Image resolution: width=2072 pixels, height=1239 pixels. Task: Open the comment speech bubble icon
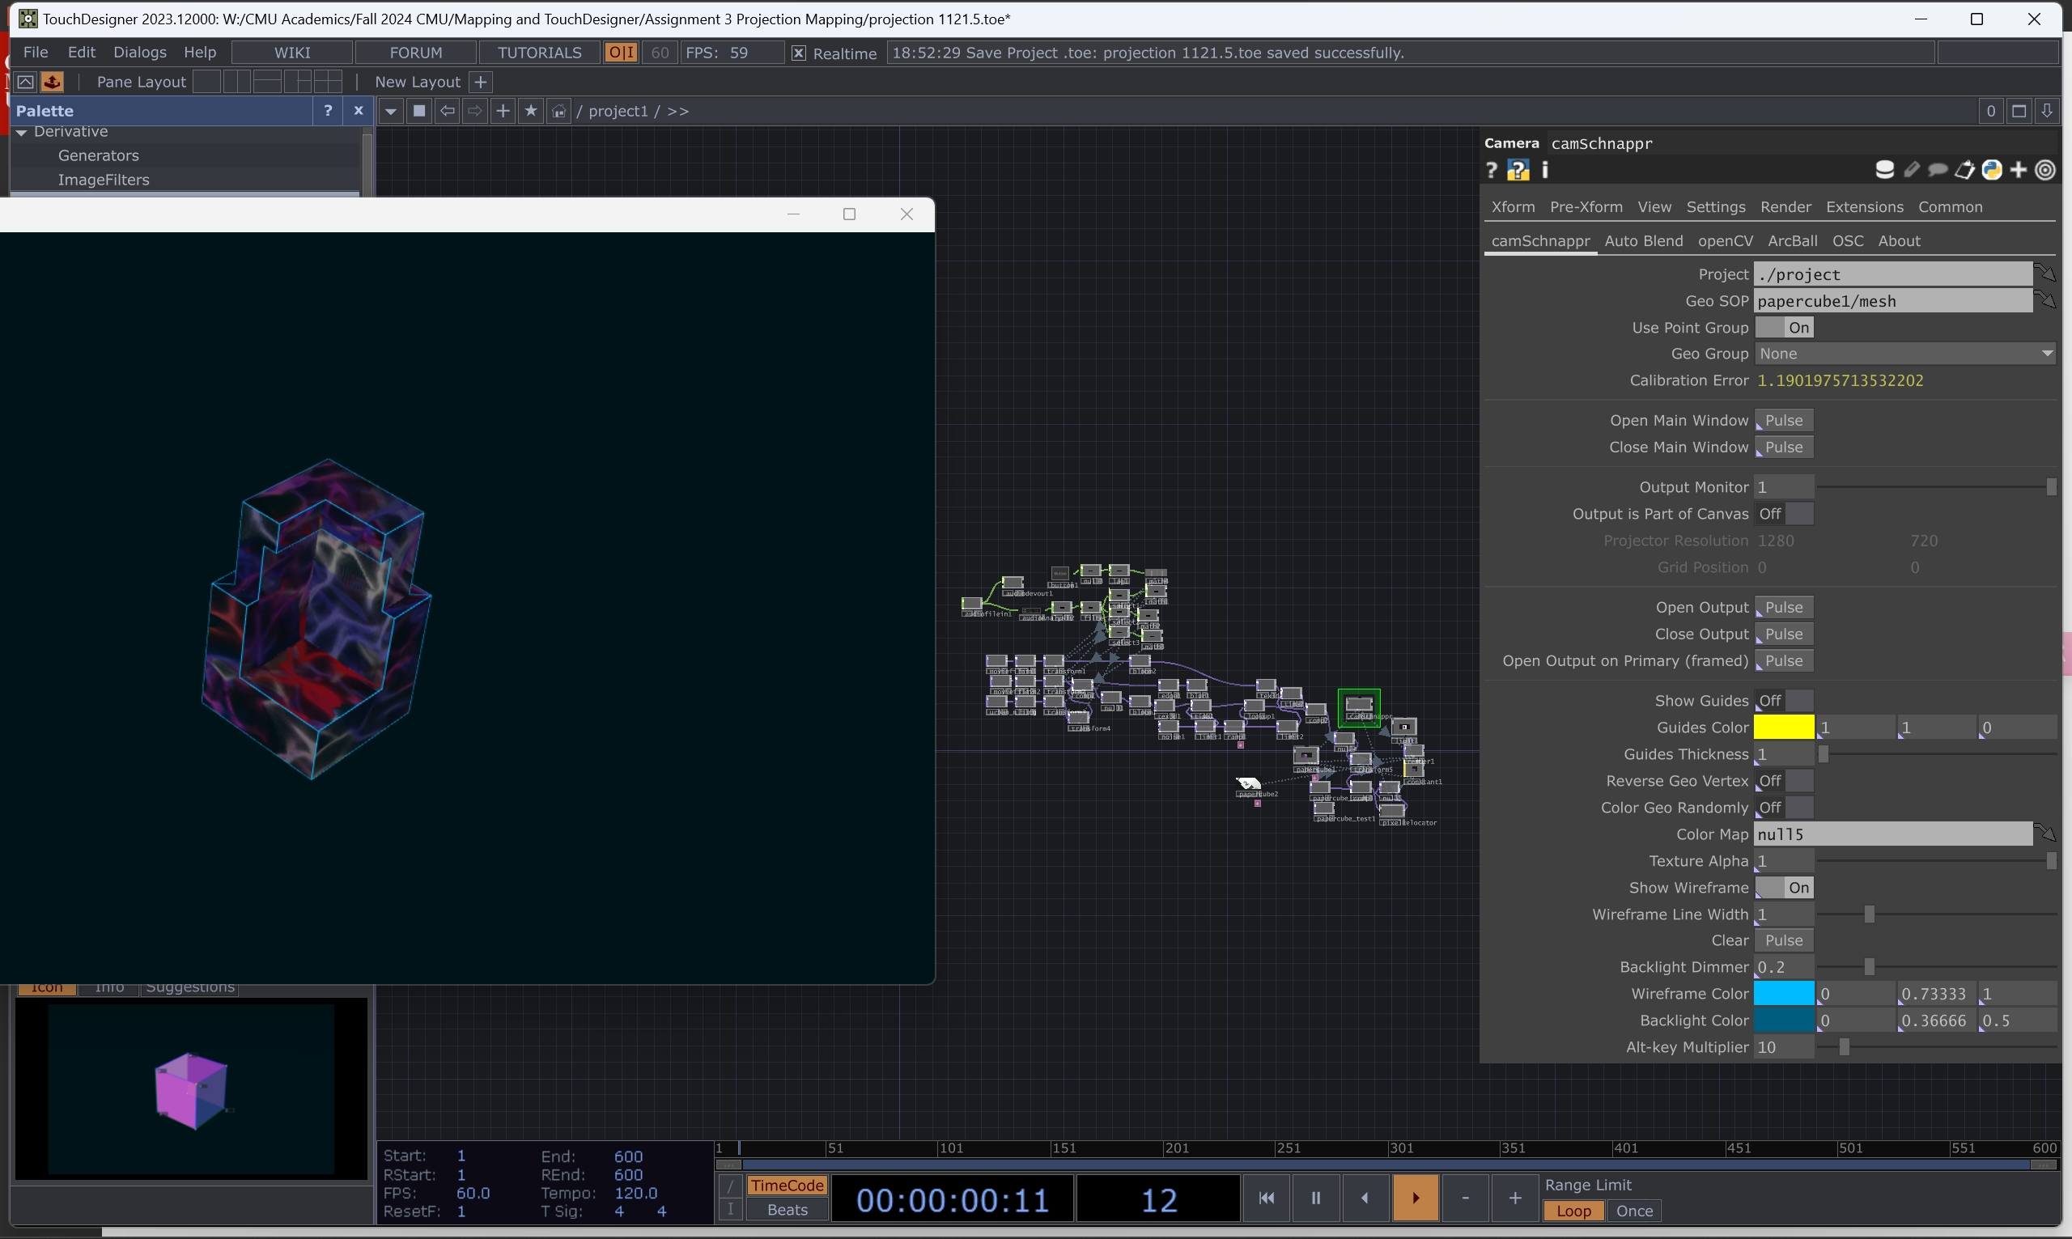[x=1938, y=170]
